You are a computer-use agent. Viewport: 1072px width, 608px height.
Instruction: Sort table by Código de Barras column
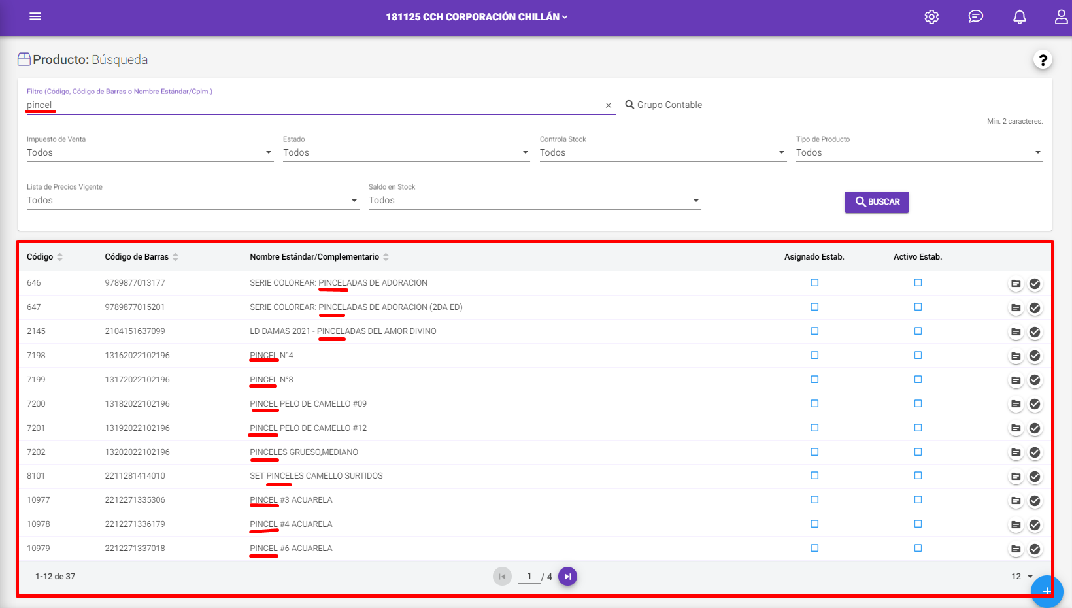click(x=141, y=257)
